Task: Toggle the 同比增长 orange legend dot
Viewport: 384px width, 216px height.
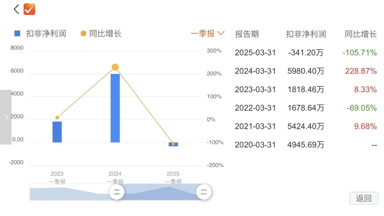Action: (83, 33)
